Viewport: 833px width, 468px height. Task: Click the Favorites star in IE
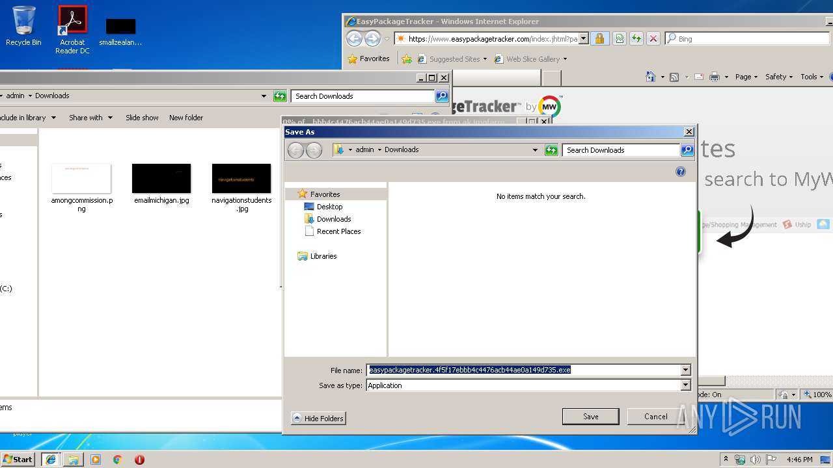click(353, 58)
